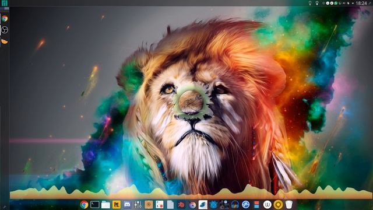Launch the tan square app in dock
373x210 pixels.
149,205
